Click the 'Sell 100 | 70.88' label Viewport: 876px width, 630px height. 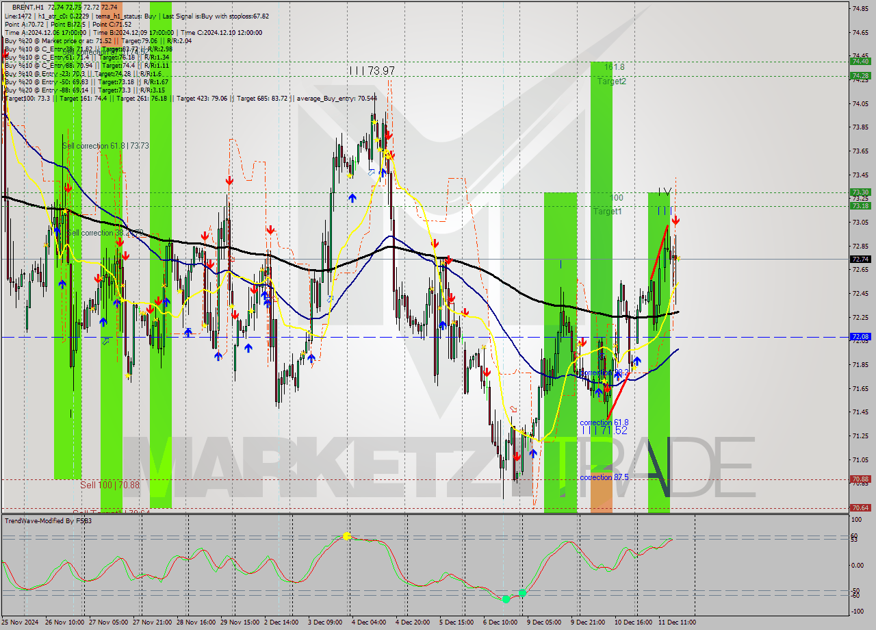tap(109, 485)
